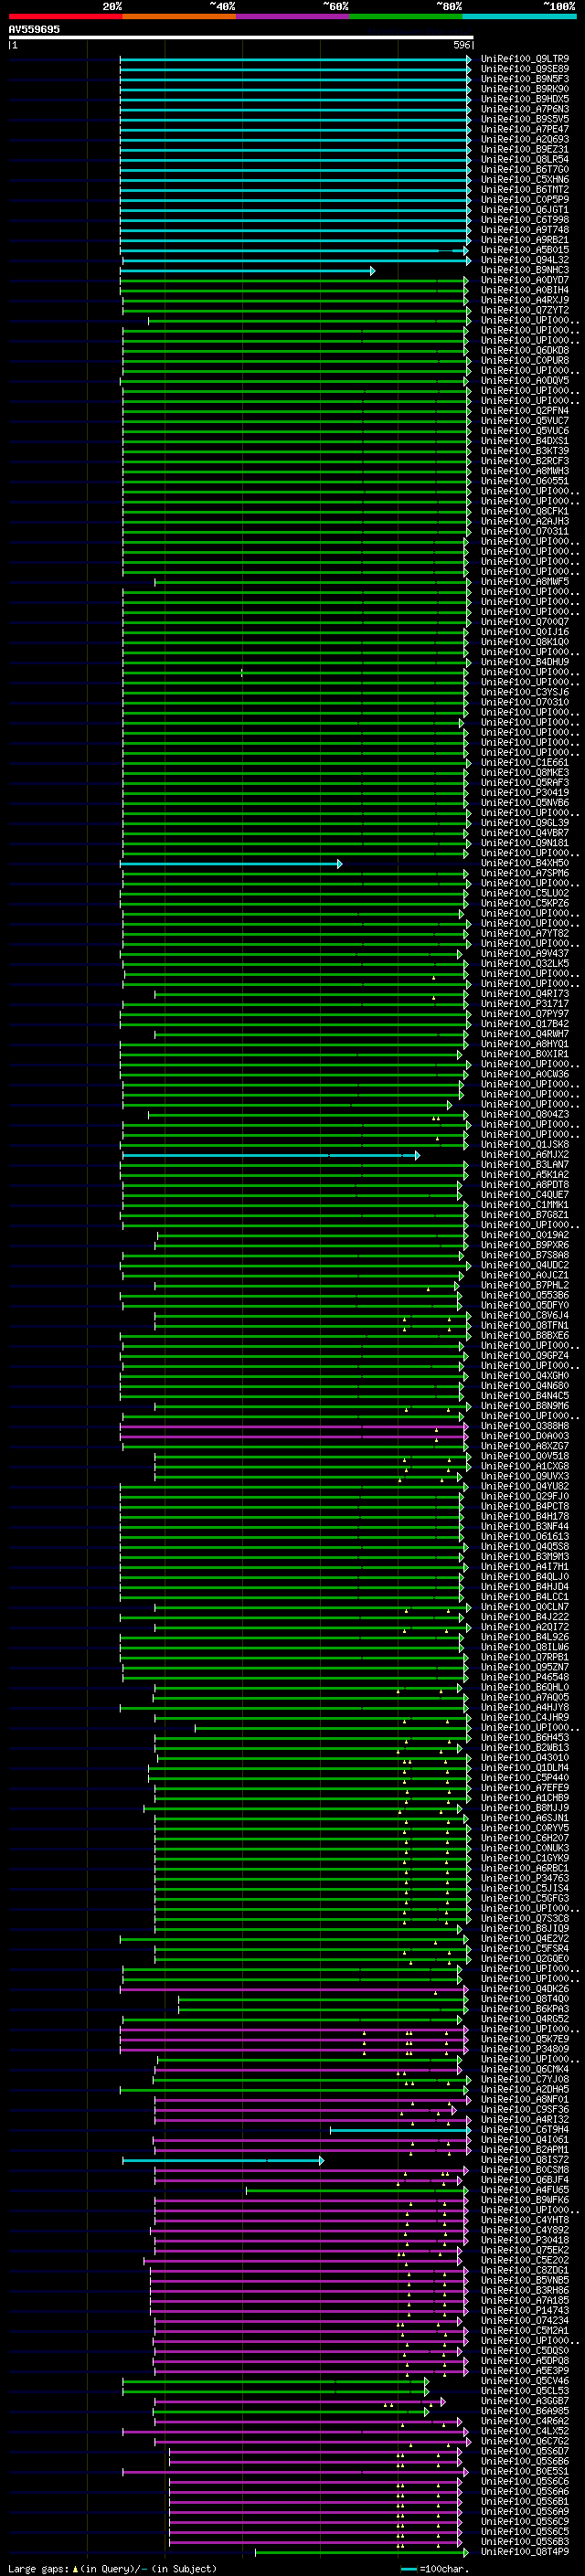Select the UniRef100_A6MJX2 label
The height and width of the screenshot is (2576, 585).
(524, 1154)
